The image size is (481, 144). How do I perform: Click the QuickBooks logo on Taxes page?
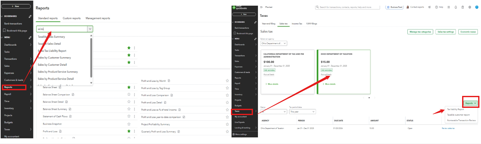pos(234,7)
